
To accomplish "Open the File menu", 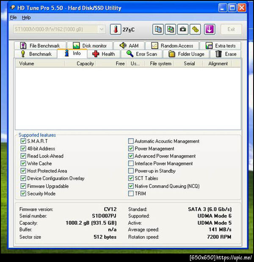I will tap(13, 17).
